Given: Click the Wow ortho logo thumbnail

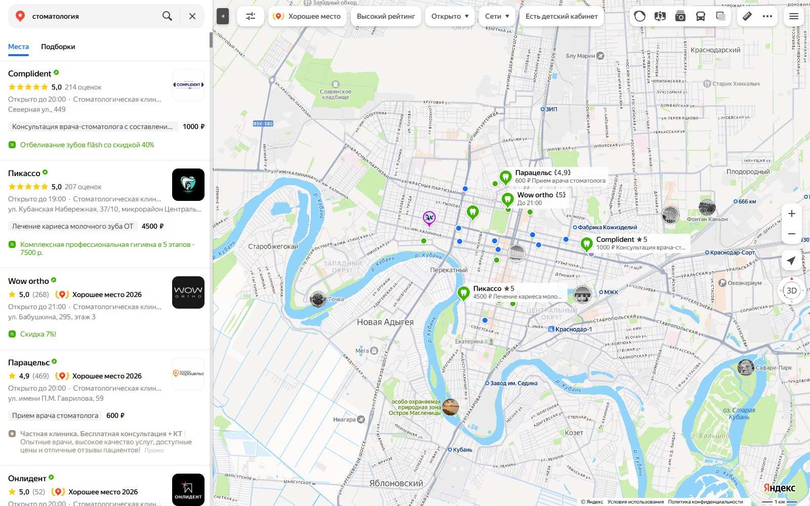Looking at the screenshot, I should pos(188,292).
